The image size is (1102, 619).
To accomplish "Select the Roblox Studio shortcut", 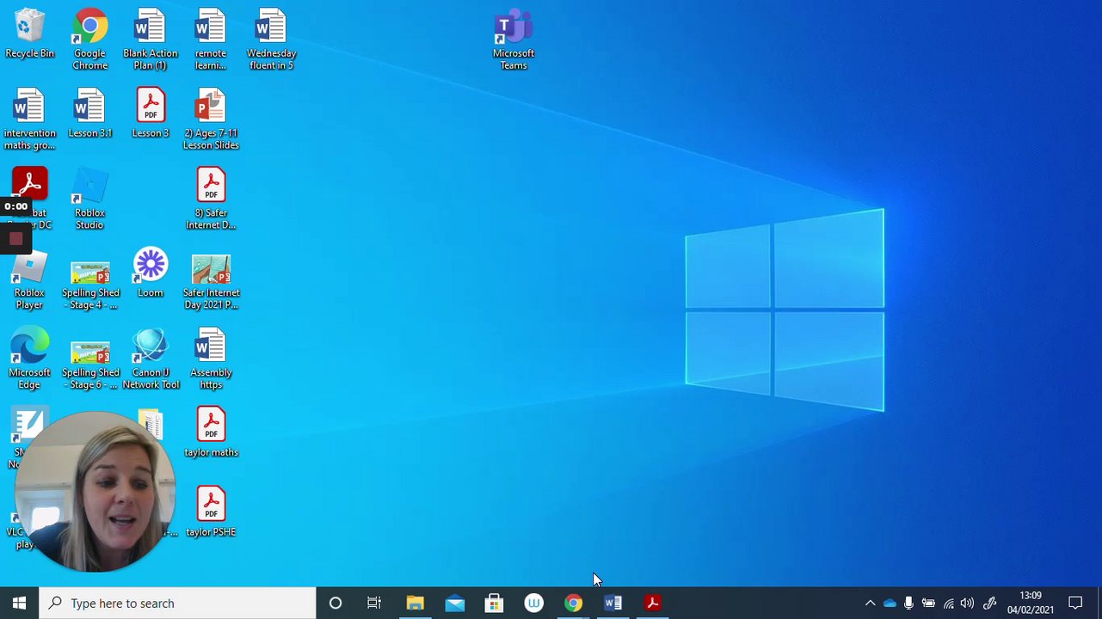I will 89,199.
